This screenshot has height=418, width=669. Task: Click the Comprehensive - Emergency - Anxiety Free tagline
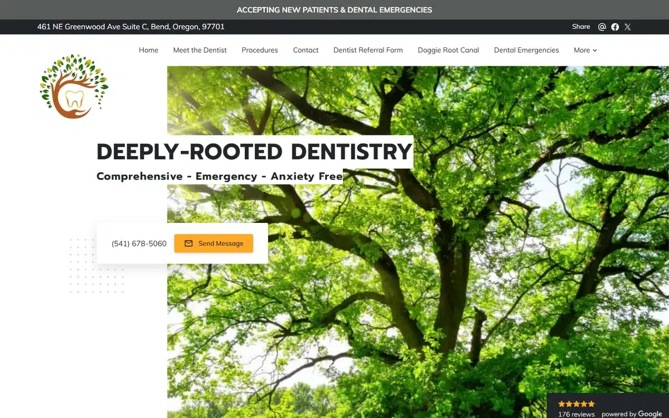pos(220,176)
